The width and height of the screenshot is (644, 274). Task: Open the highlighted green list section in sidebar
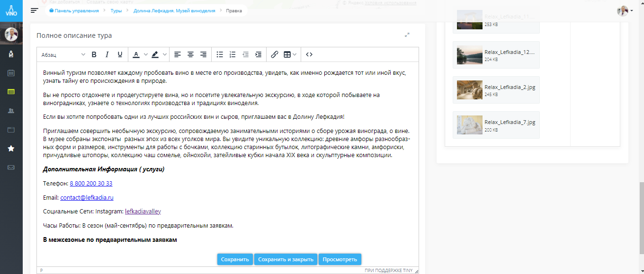click(x=11, y=92)
